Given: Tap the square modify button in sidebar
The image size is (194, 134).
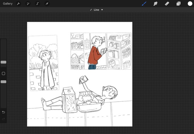Looking at the screenshot, I should pyautogui.click(x=3, y=74).
